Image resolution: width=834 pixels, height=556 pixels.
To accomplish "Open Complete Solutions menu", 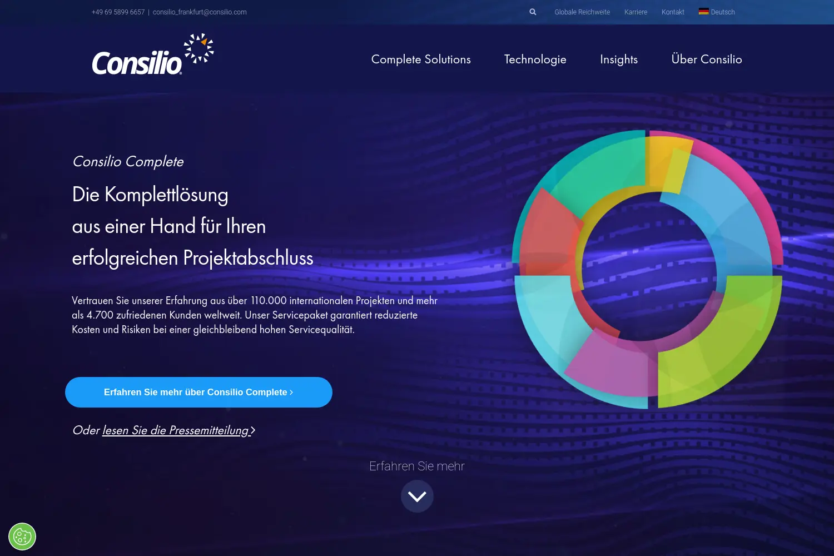I will click(421, 59).
